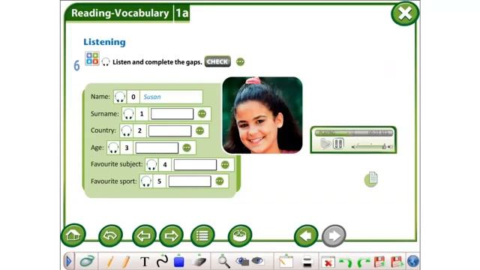
Task: Reveal the answer for Favourite subject
Action: point(225,165)
